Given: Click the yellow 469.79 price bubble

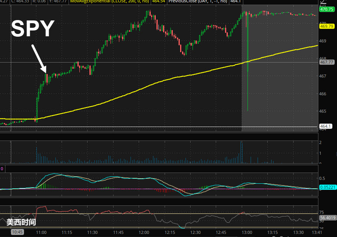Looking at the screenshot, I should [x=327, y=26].
